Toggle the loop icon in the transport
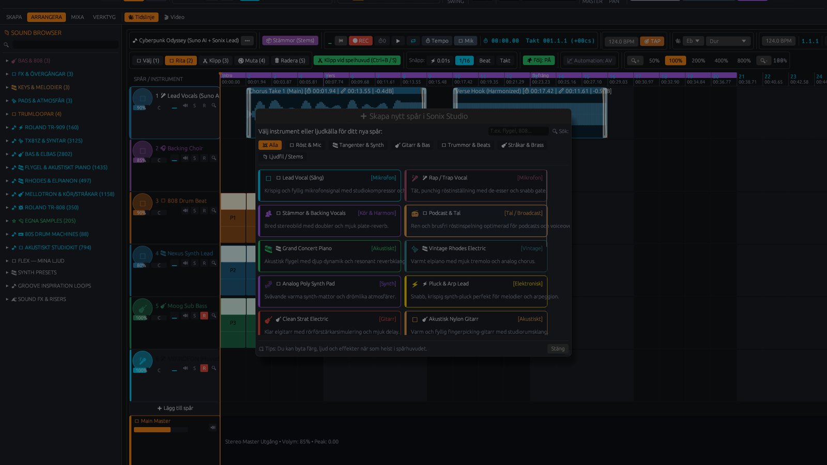827x465 pixels. coord(413,41)
